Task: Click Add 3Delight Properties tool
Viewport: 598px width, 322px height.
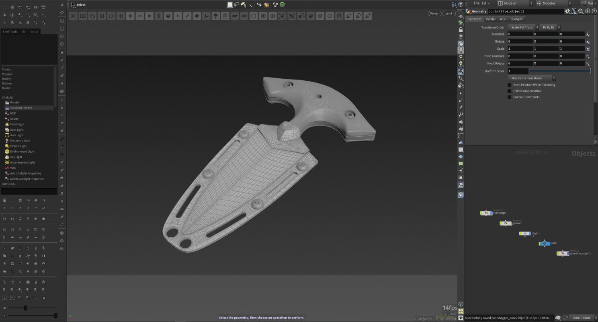Action: click(x=23, y=173)
